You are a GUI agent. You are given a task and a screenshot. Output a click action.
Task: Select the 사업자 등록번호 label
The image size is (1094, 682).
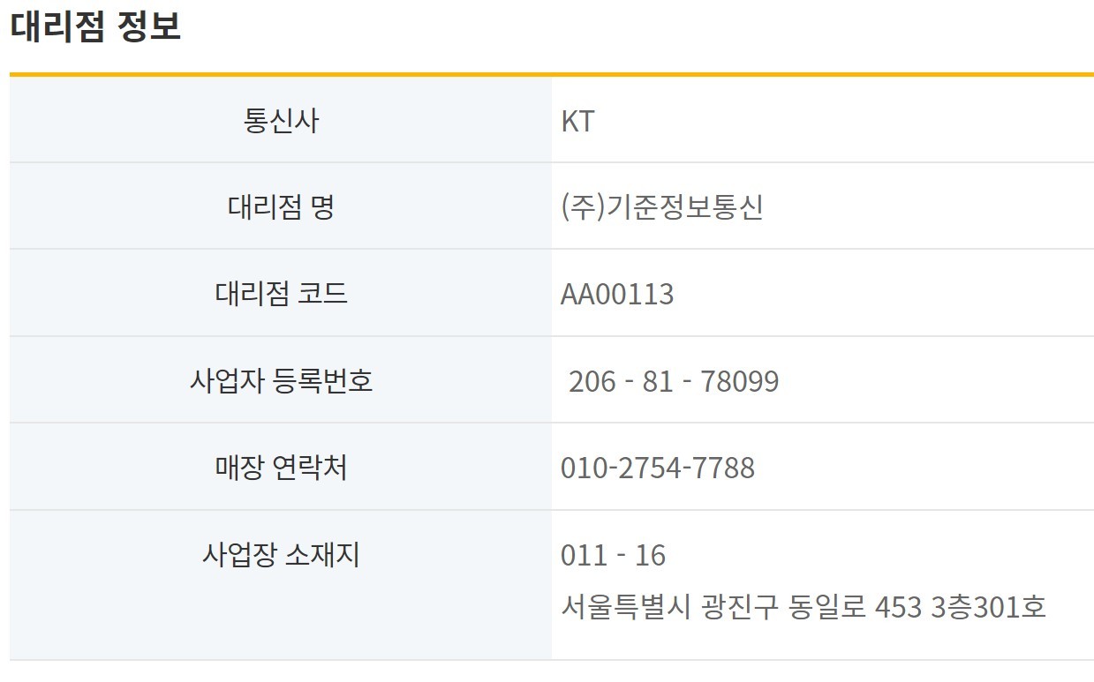tap(281, 380)
